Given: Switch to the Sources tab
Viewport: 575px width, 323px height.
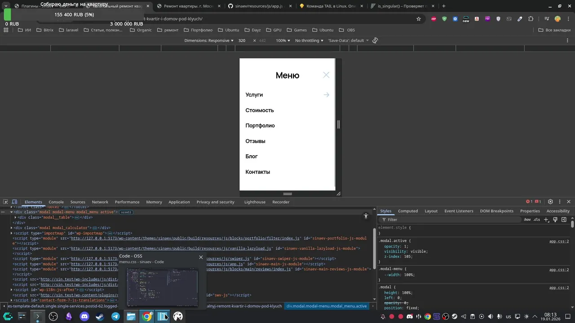Looking at the screenshot, I should (x=78, y=202).
